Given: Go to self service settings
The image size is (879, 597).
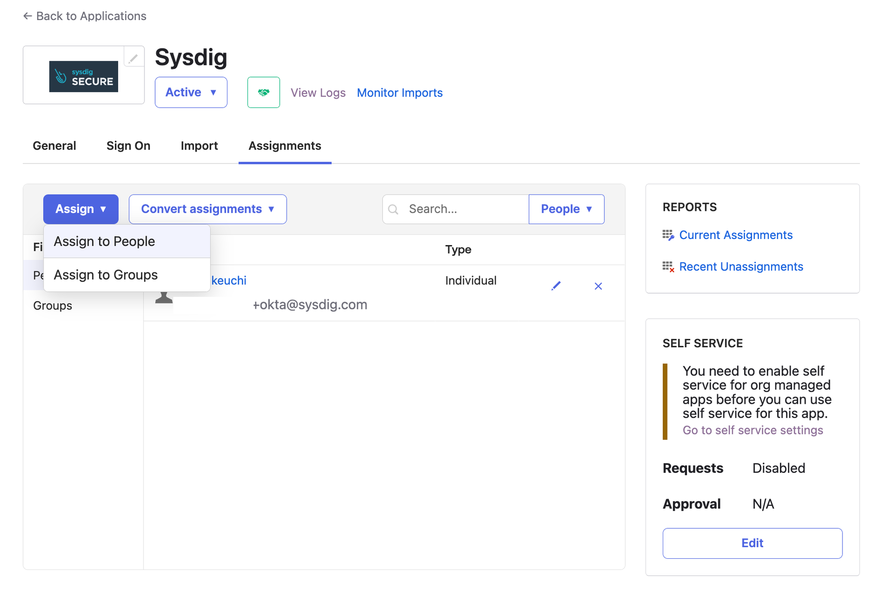Looking at the screenshot, I should coord(753,430).
